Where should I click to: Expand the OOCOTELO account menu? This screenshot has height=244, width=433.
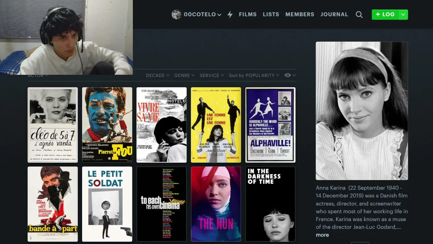pyautogui.click(x=202, y=15)
